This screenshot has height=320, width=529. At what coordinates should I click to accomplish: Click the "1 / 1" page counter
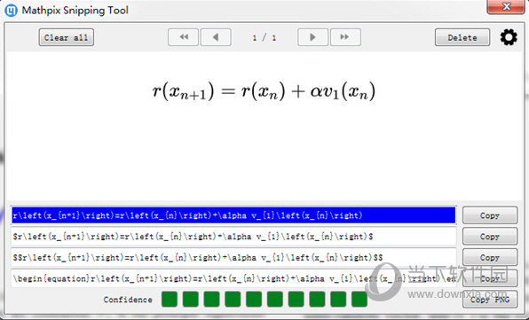pyautogui.click(x=264, y=38)
